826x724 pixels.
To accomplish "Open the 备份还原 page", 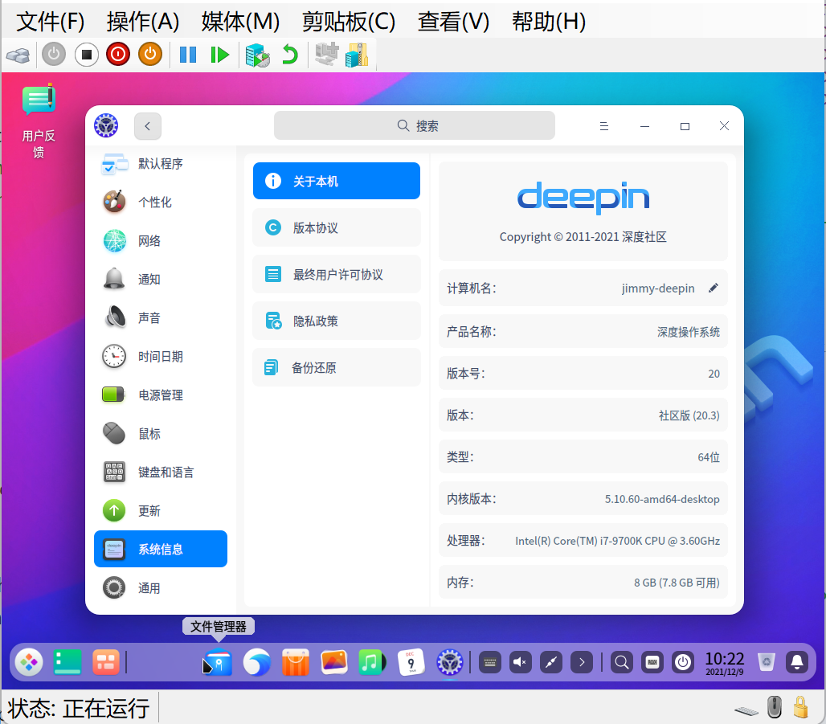I will coord(337,367).
